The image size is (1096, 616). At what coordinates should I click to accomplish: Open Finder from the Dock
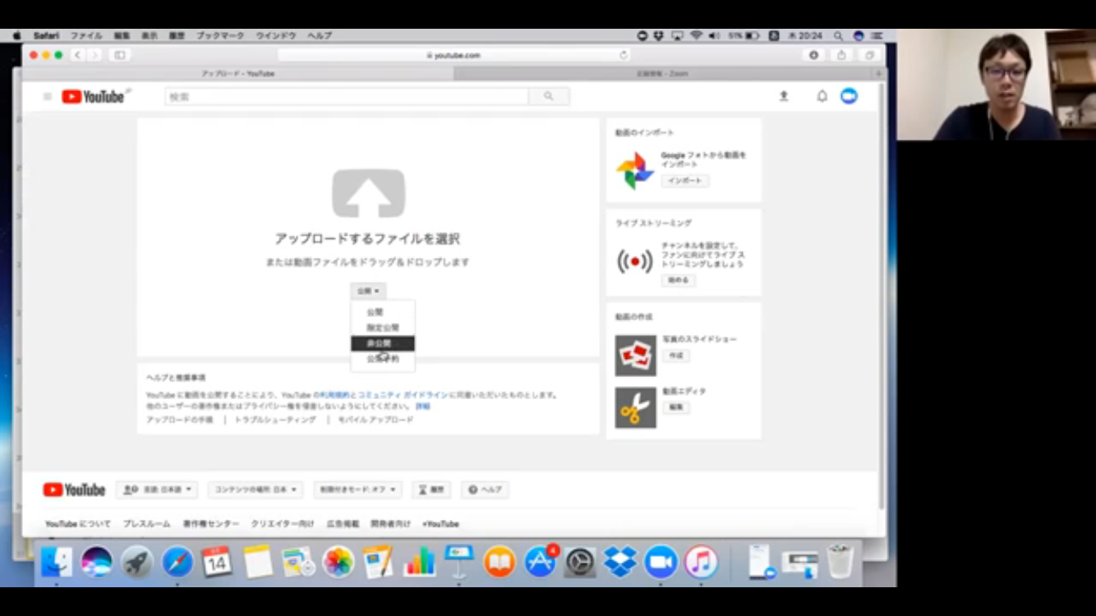57,563
